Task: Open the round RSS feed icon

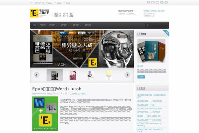Action: pos(162,2)
